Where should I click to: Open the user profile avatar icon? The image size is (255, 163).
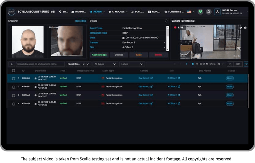pyautogui.click(x=217, y=12)
